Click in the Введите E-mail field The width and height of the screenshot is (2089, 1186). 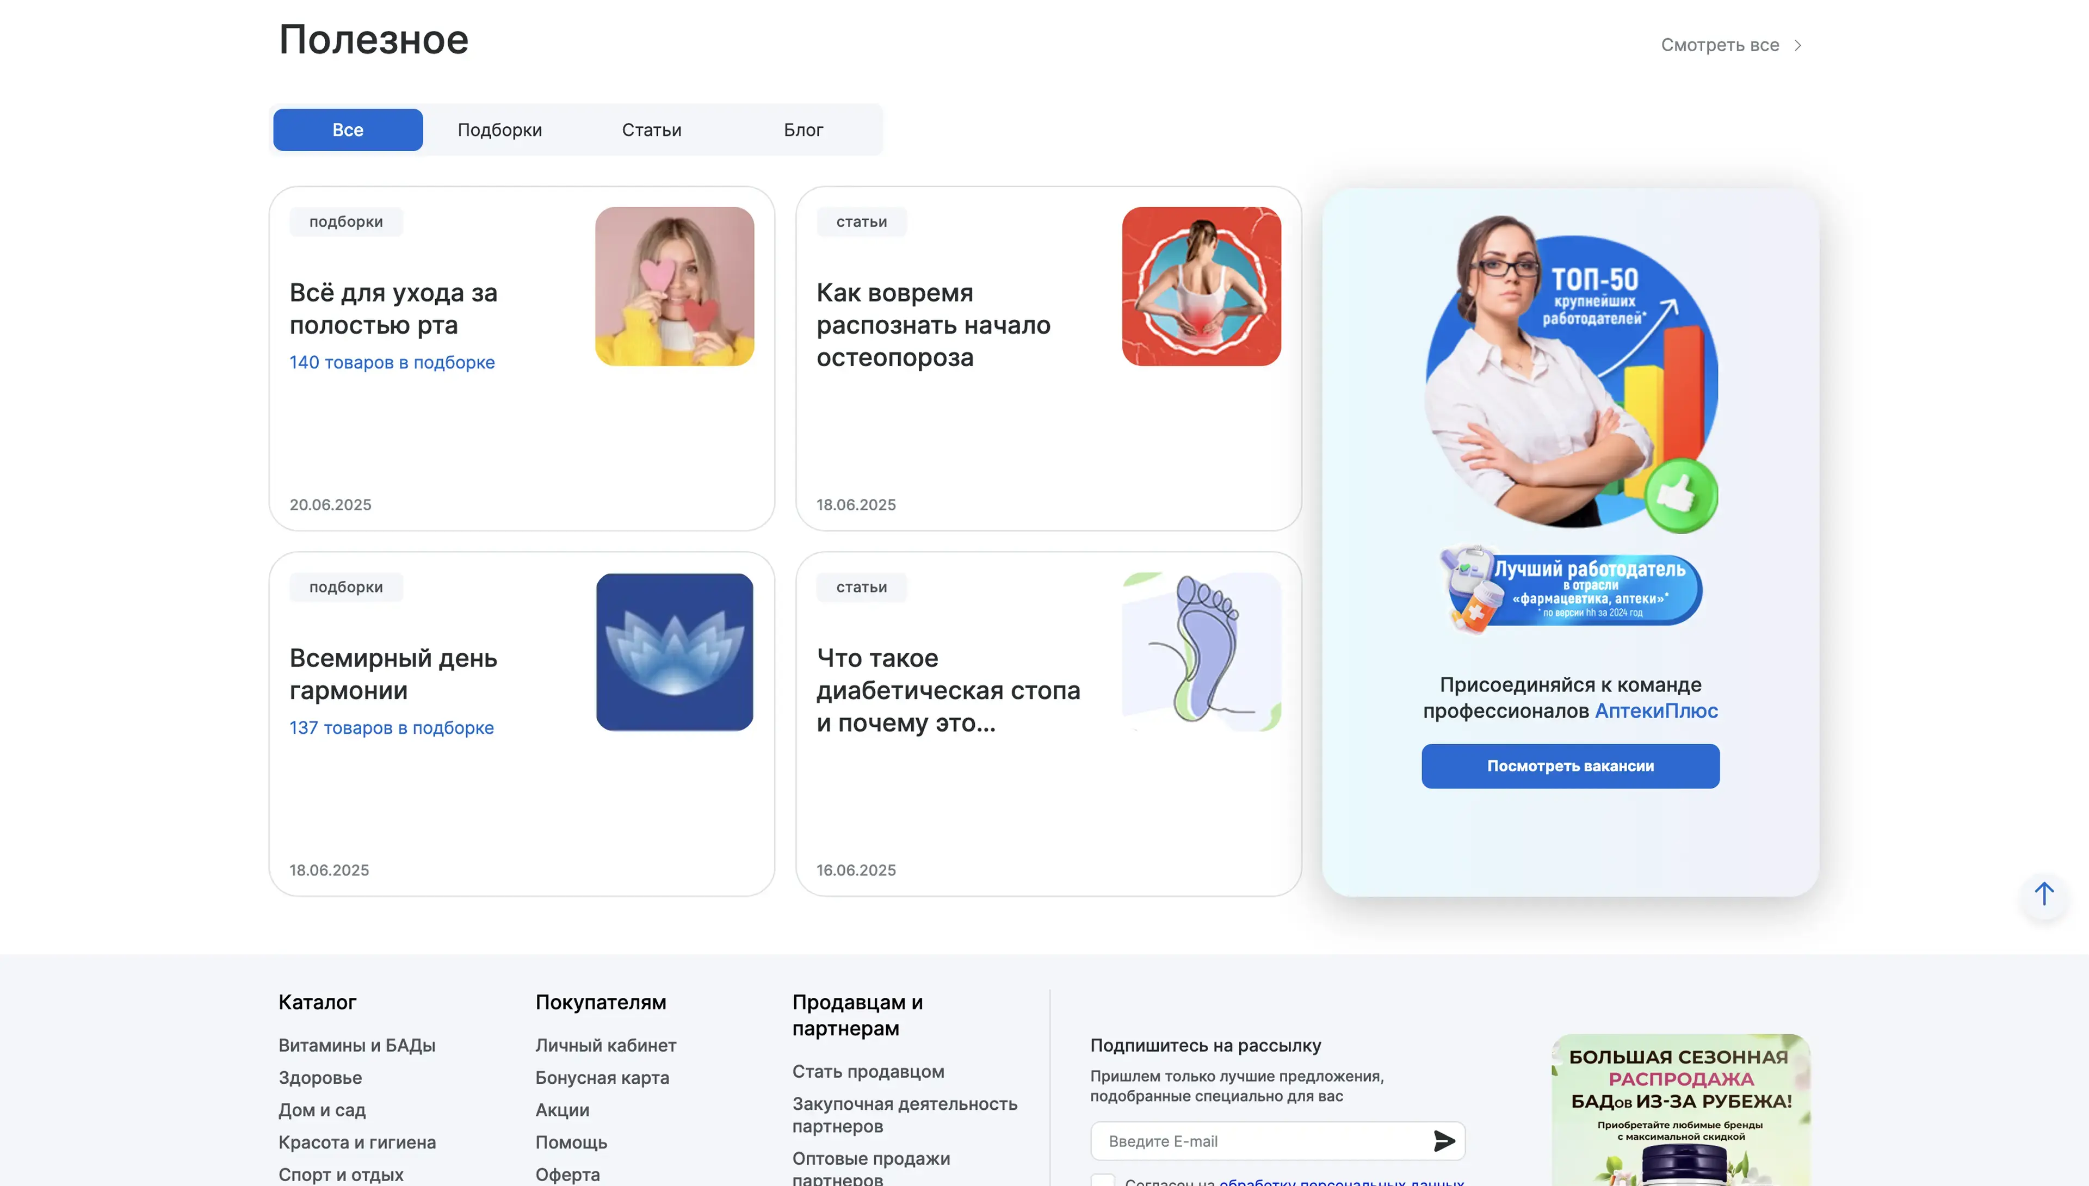point(1258,1140)
